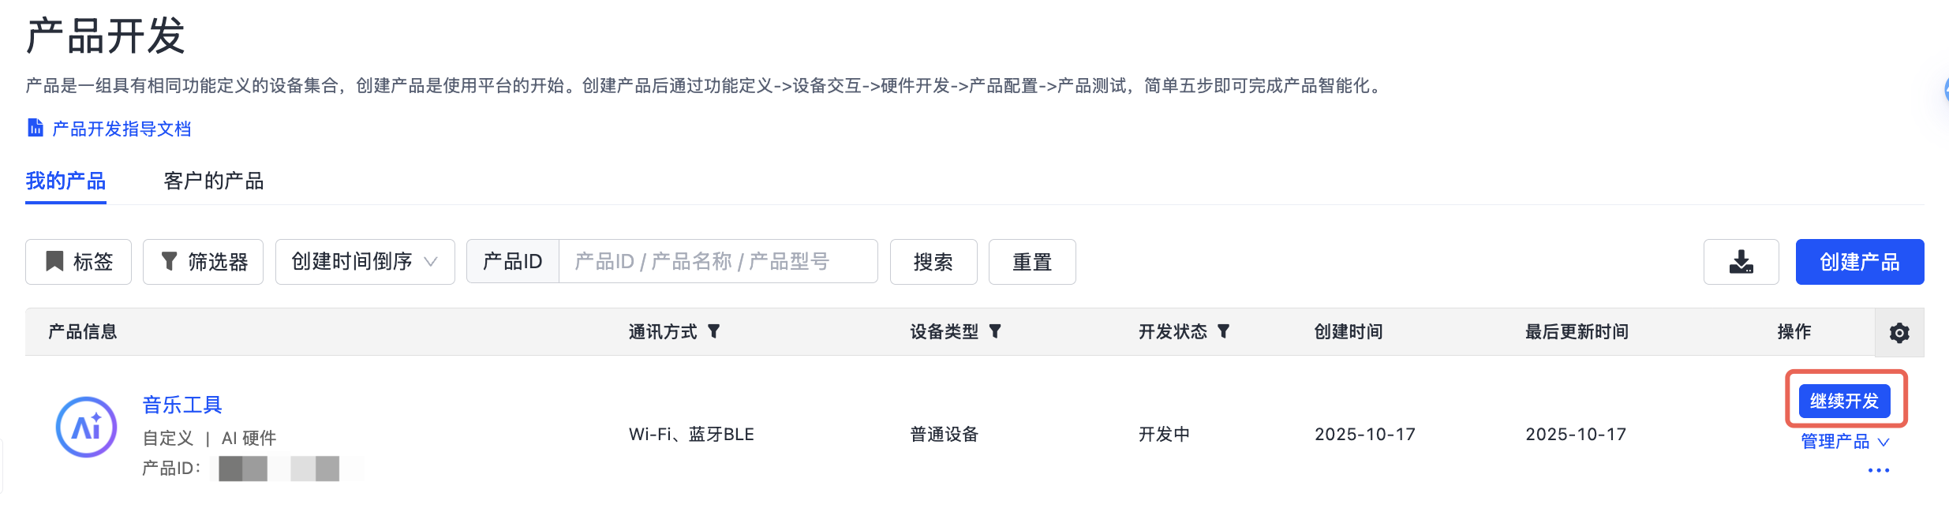Click the three-dot more actions icon

coord(1878,471)
